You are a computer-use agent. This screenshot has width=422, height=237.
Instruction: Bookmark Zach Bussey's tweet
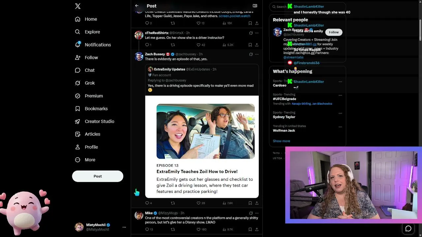(x=250, y=203)
